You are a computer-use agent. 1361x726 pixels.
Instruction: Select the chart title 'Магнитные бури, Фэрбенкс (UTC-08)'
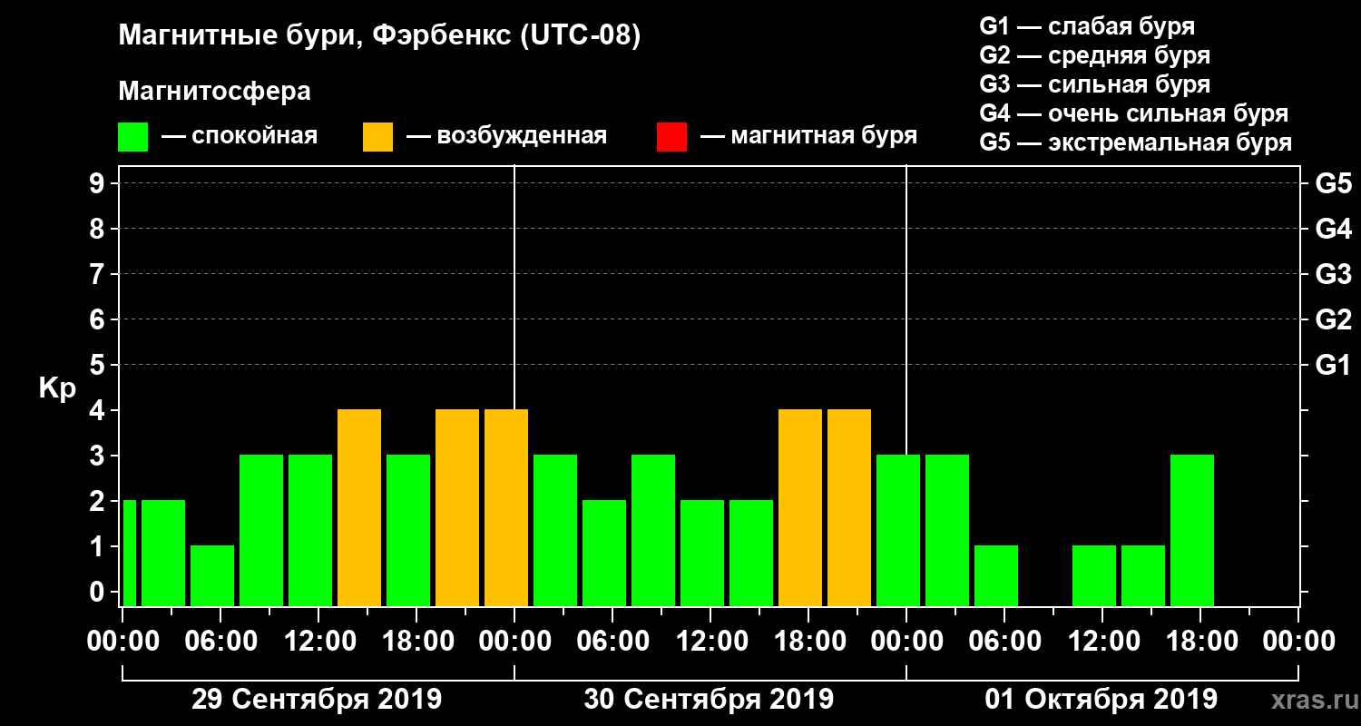[379, 37]
